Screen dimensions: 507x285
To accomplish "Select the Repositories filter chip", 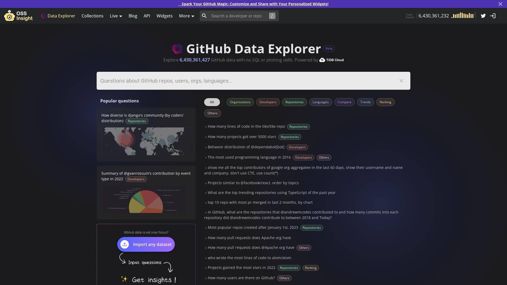I will (294, 102).
